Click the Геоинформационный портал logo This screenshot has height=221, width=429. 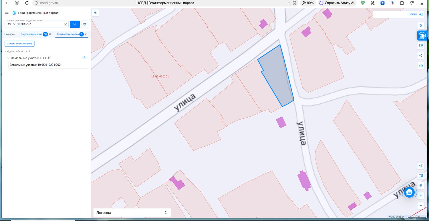pos(15,13)
